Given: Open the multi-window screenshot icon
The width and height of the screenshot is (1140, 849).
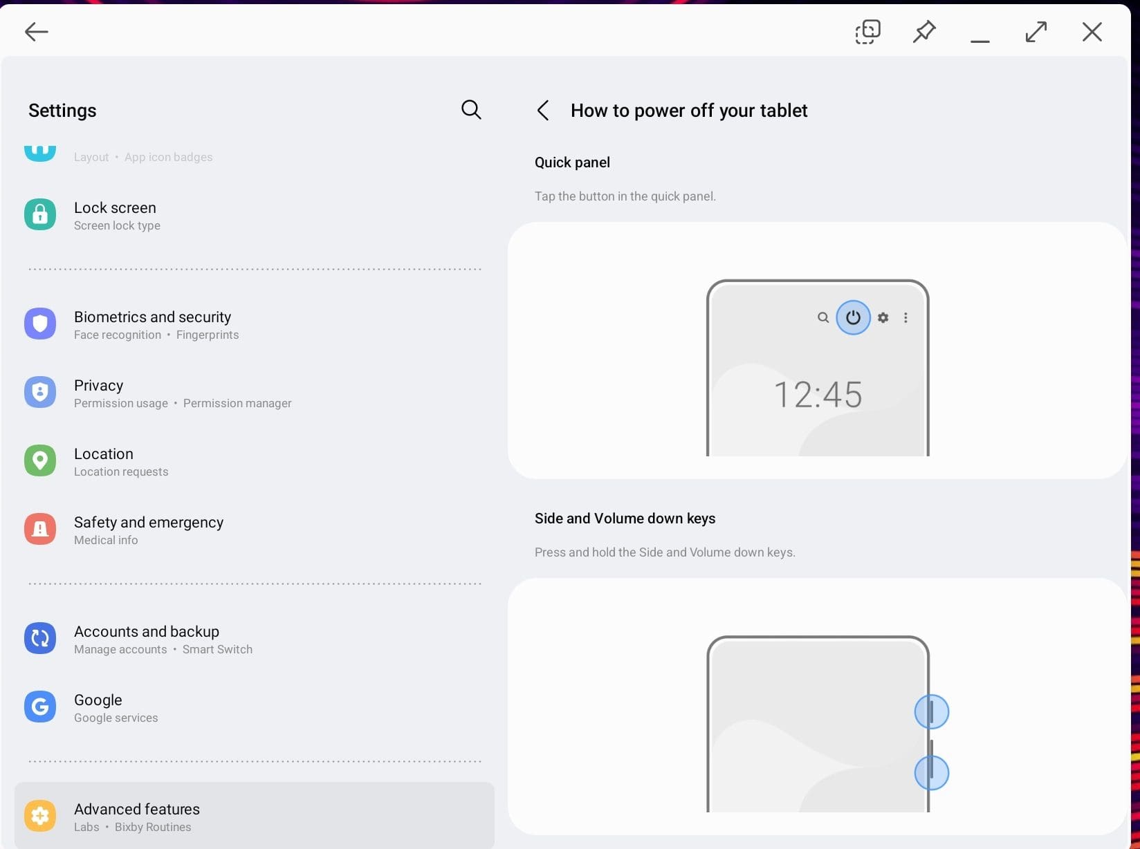Looking at the screenshot, I should 867,32.
